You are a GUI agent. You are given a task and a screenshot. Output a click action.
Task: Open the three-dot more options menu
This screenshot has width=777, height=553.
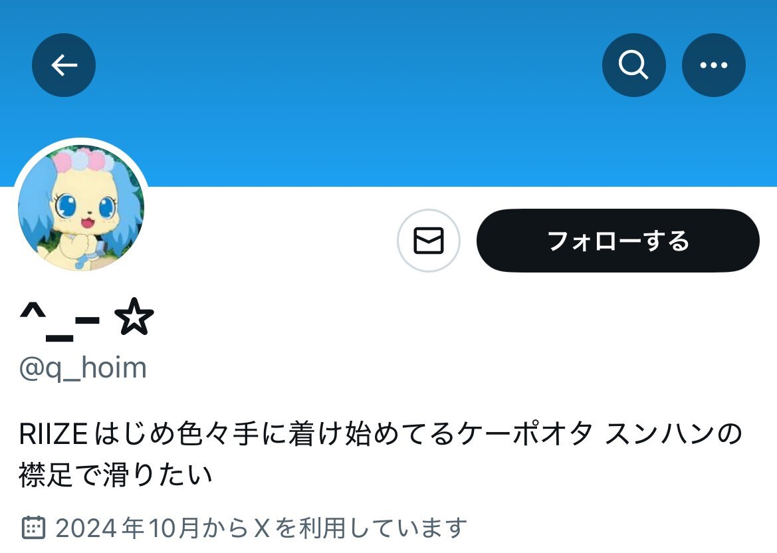click(714, 65)
